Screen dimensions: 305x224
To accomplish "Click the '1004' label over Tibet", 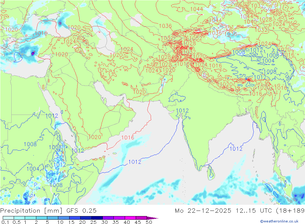I will coord(268,61).
